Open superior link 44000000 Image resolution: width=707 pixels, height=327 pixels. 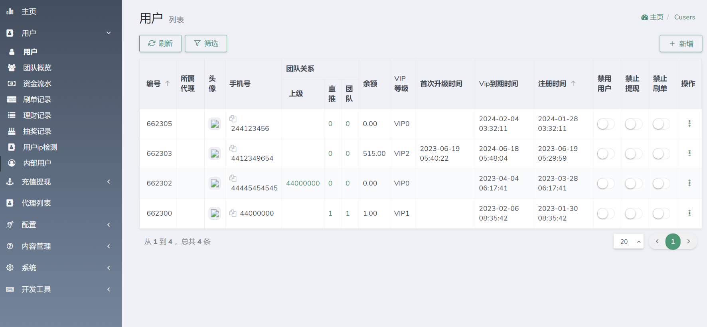click(x=303, y=183)
